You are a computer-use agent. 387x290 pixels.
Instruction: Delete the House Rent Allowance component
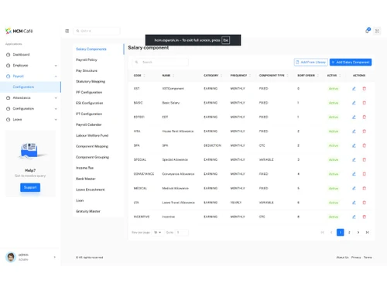coord(365,131)
